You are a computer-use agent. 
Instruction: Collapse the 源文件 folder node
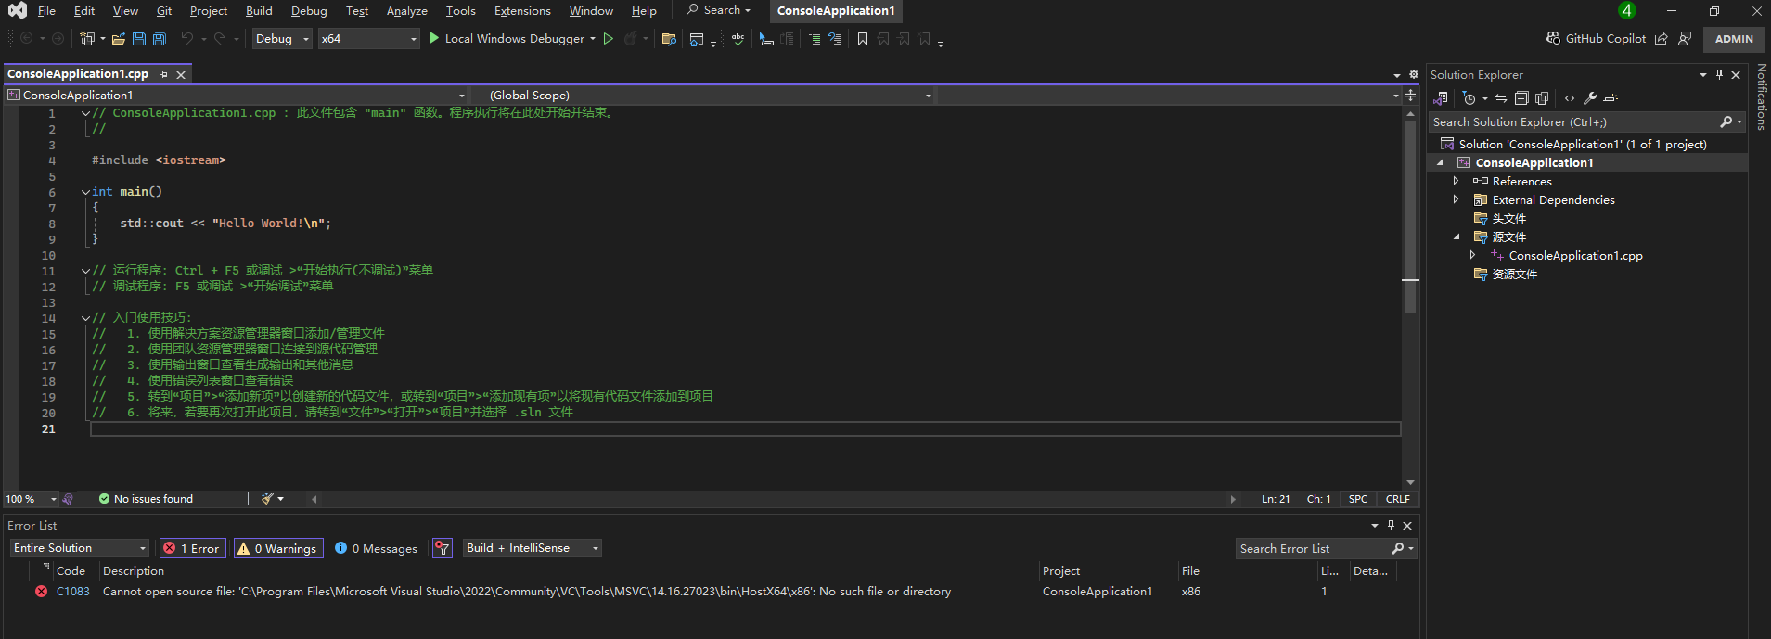[x=1456, y=236]
